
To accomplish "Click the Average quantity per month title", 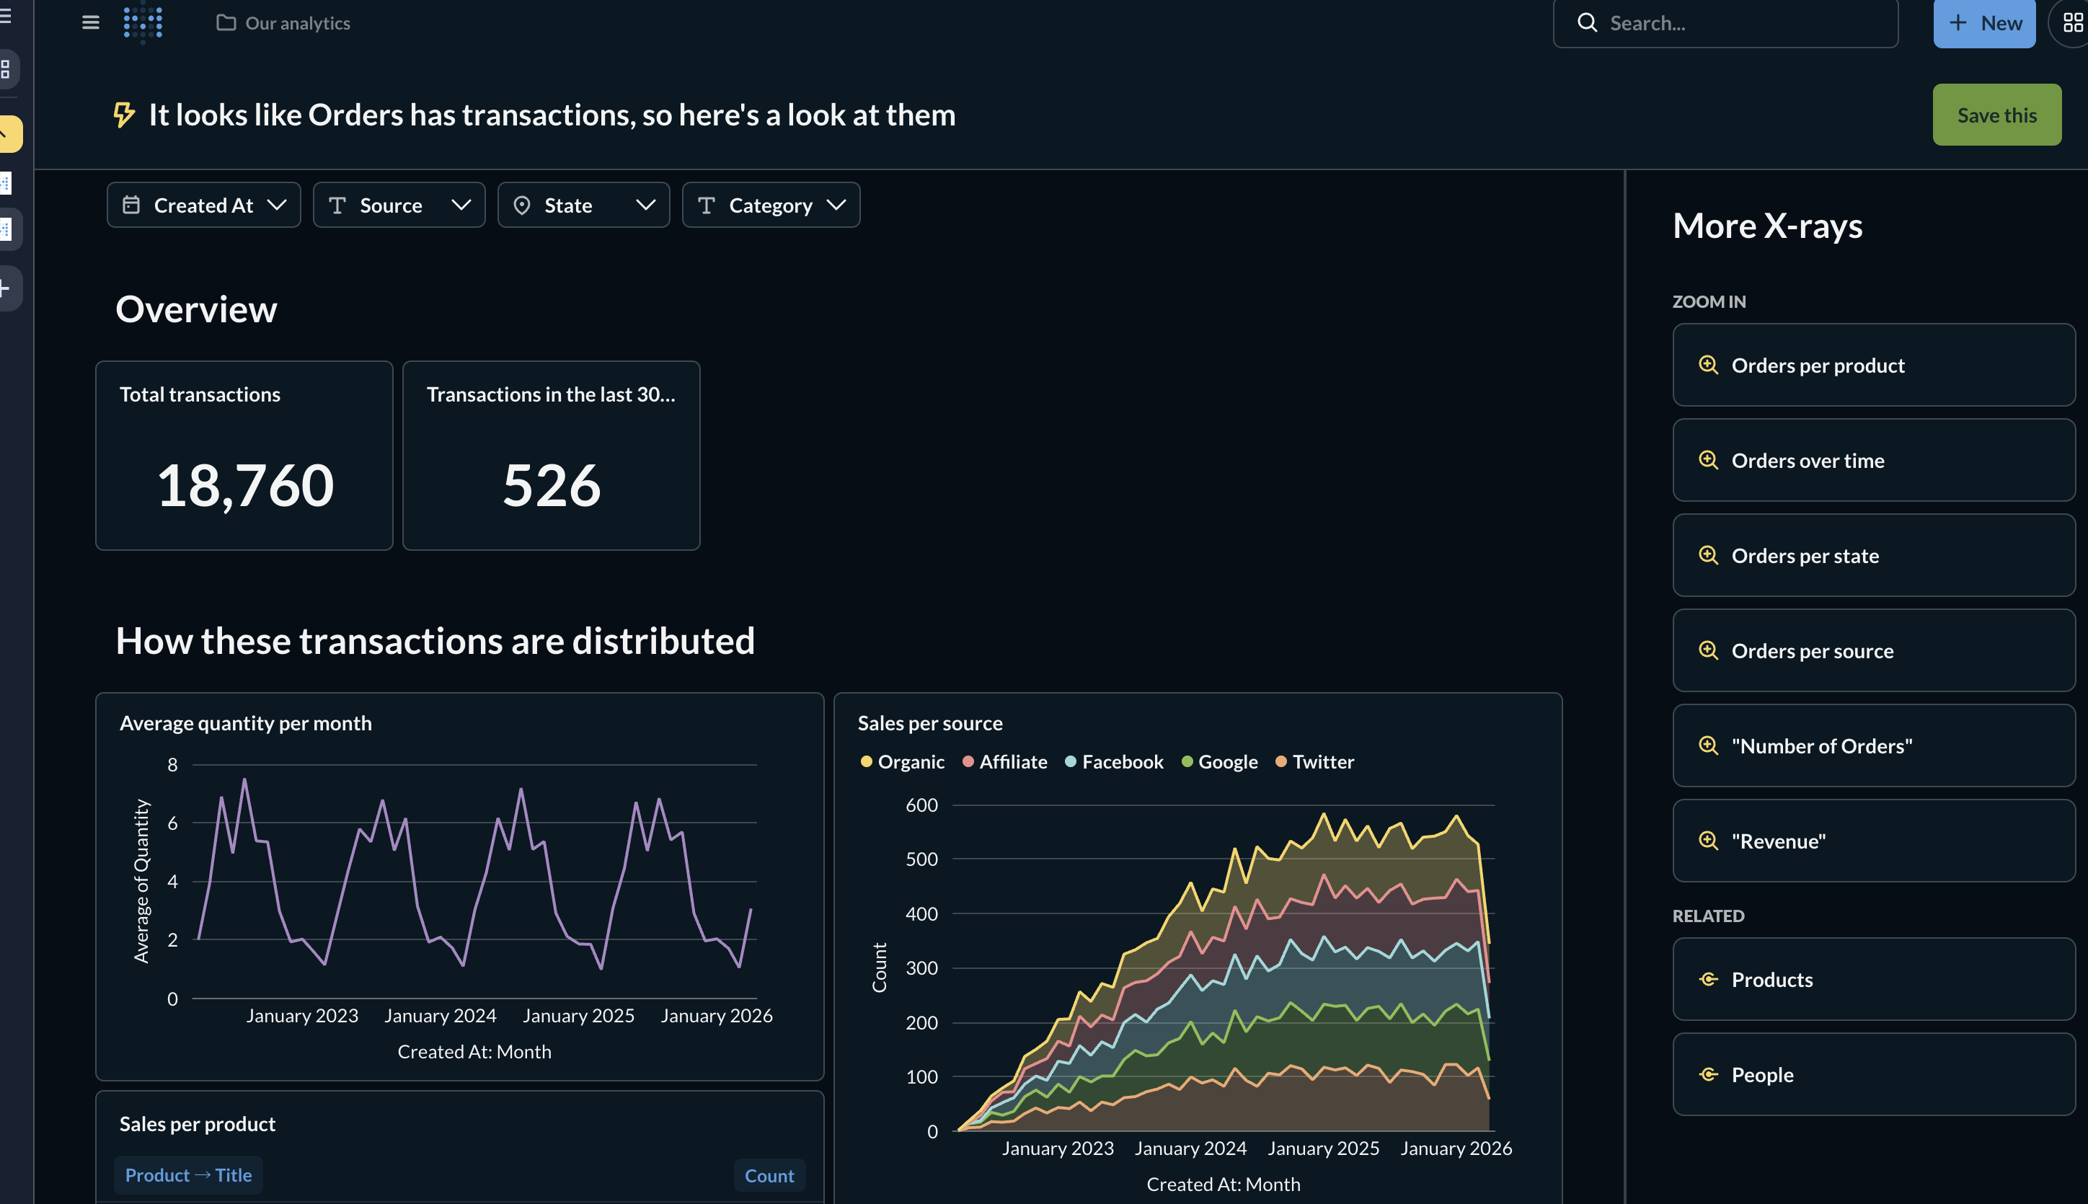I will coord(246,722).
